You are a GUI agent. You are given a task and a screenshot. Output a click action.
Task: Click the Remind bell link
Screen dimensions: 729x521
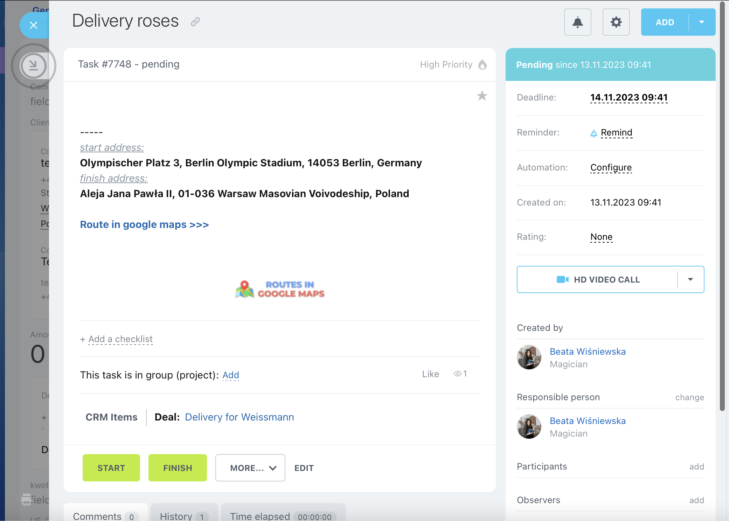[616, 133]
